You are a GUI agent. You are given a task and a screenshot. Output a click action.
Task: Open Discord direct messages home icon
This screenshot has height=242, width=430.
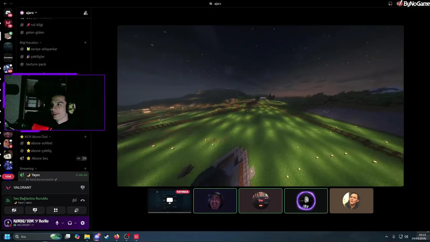[x=8, y=13]
